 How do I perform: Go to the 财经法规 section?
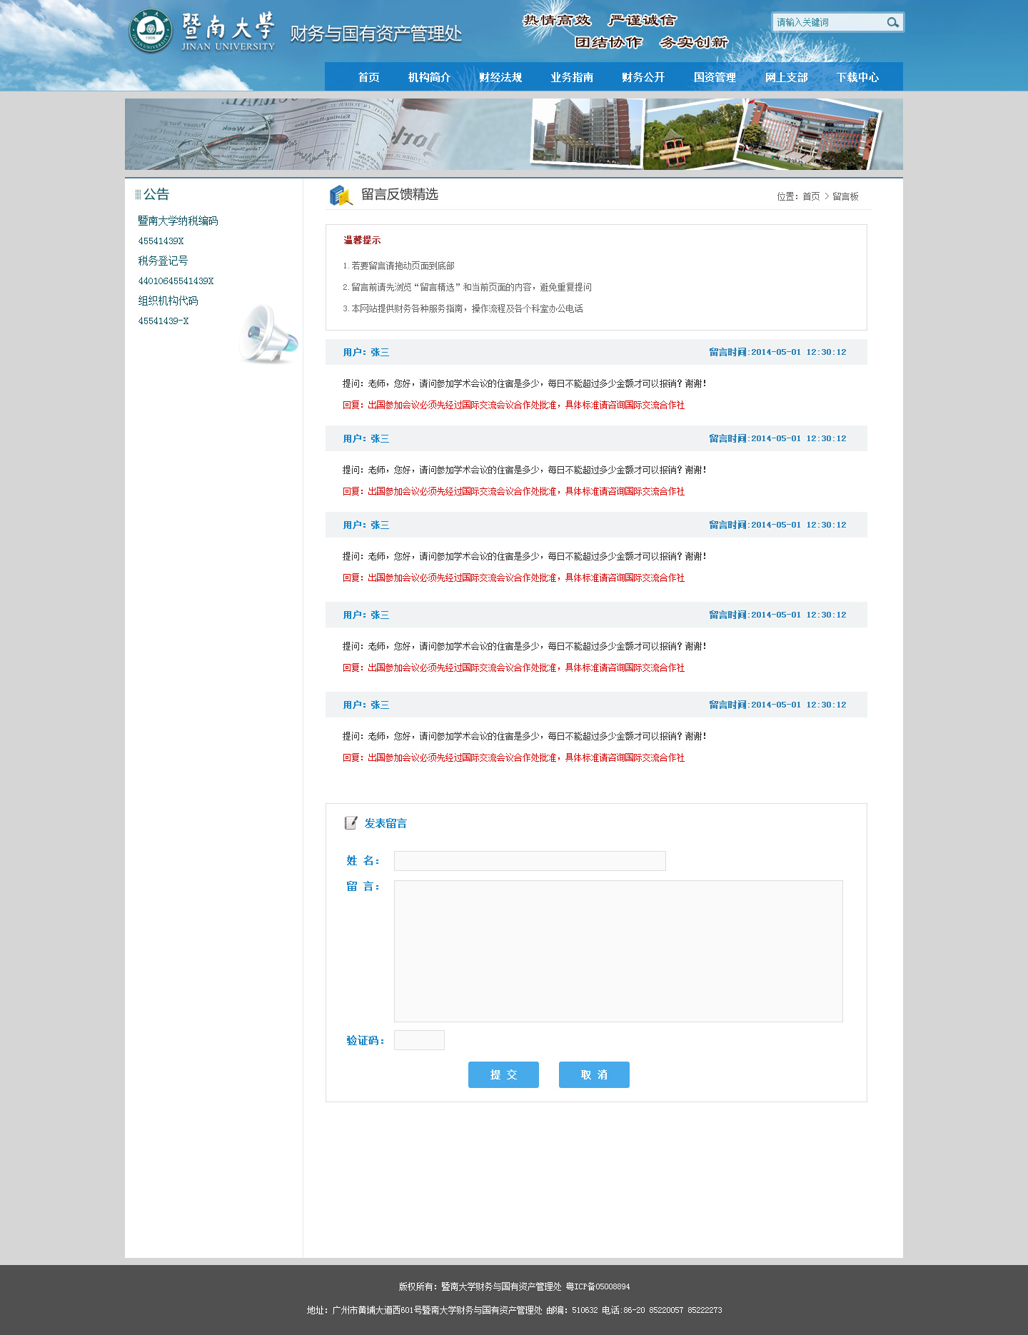pyautogui.click(x=500, y=77)
